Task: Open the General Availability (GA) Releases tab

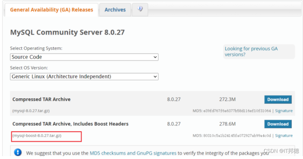Action: point(51,10)
